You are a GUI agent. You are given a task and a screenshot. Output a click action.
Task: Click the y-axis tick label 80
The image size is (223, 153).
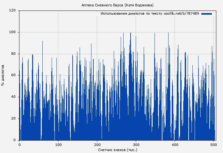click(13, 54)
